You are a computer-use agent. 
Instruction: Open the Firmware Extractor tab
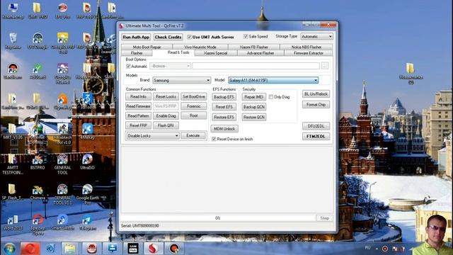[x=309, y=53]
